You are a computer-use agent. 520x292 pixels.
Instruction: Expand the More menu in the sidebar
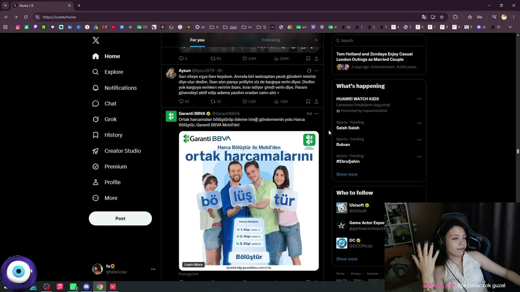105,198
